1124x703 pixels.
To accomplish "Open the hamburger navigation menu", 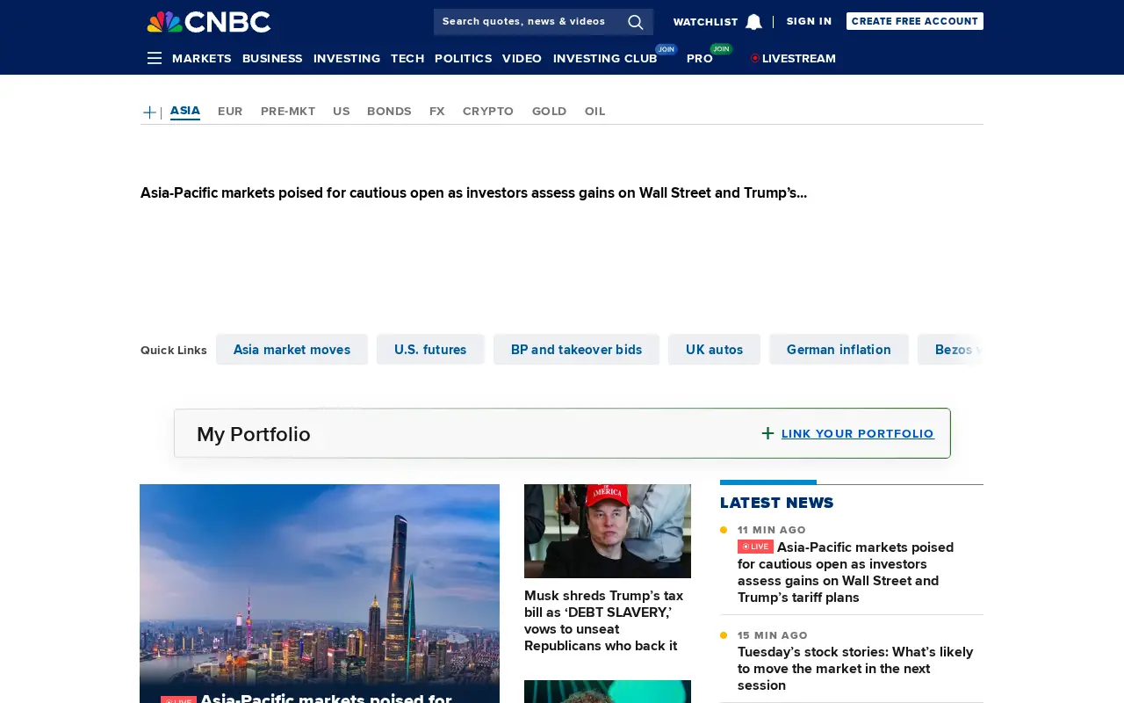I will point(155,58).
